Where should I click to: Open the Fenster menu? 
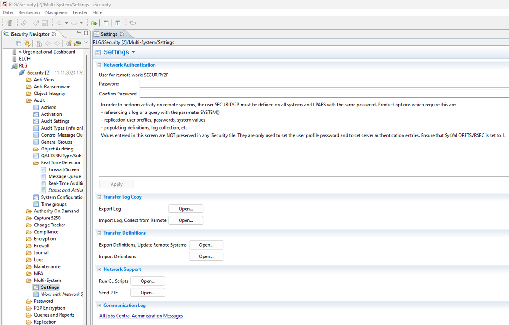pos(80,12)
